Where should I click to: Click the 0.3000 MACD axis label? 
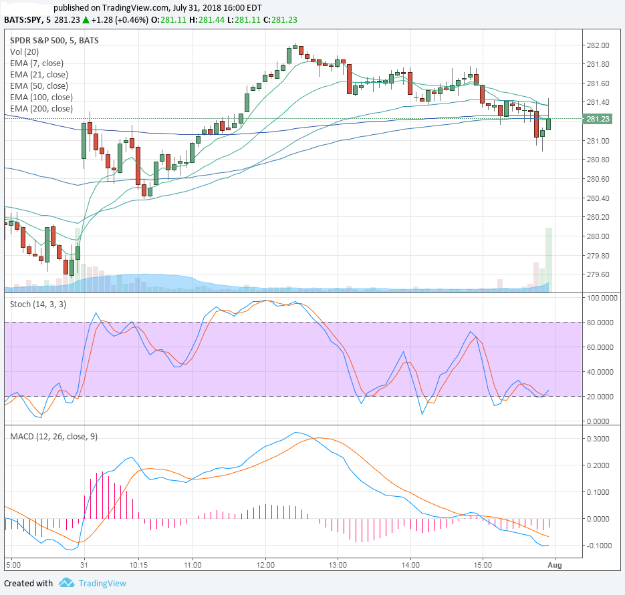click(598, 439)
